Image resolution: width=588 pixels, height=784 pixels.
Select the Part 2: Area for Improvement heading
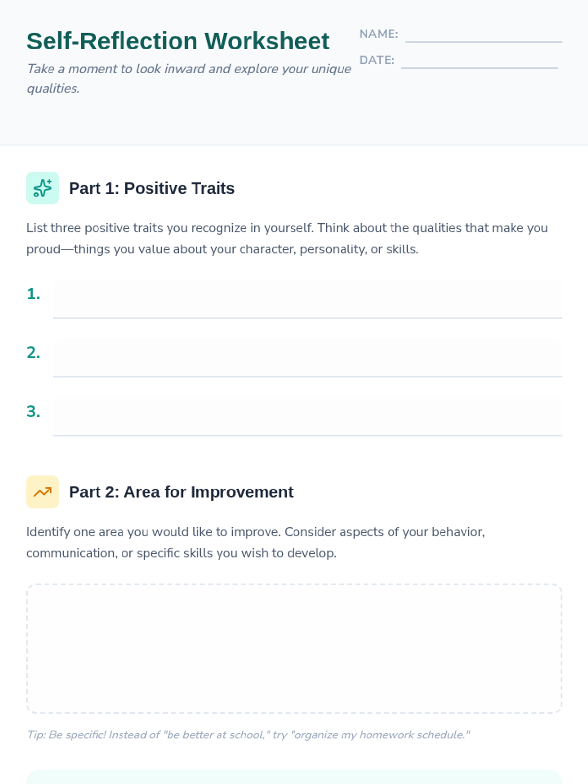pos(181,492)
